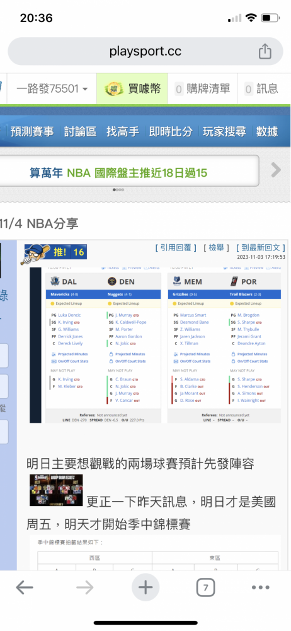The width and height of the screenshot is (291, 631).
Task: Open the small group draw results thumbnail
Action: 56,490
